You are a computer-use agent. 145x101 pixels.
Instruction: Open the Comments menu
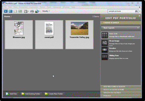[x=34, y=7]
